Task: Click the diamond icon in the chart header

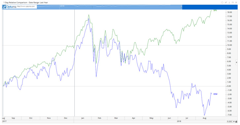Action: tap(222, 2)
